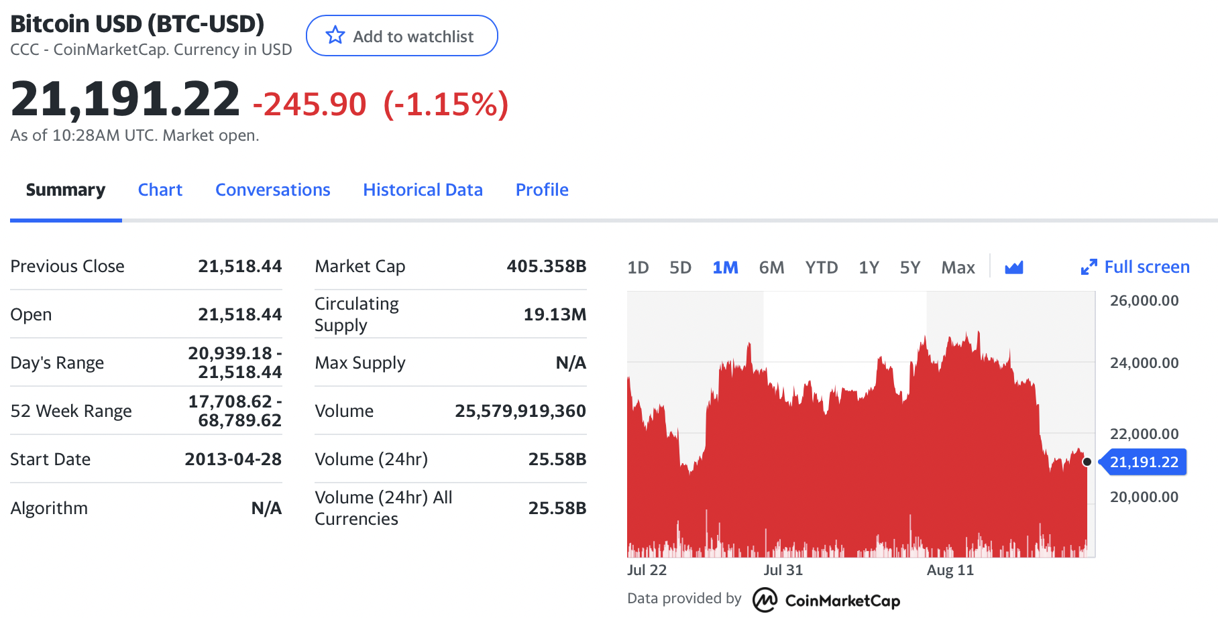Switch to the Chart tab
The height and width of the screenshot is (618, 1218).
pyautogui.click(x=160, y=190)
